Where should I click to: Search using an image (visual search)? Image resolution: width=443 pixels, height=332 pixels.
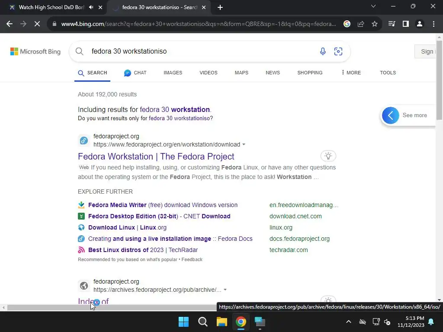coord(338,51)
